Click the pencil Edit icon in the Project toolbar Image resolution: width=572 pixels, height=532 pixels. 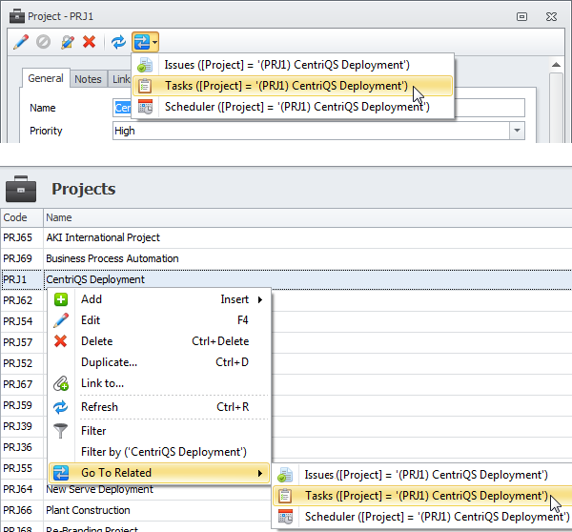21,42
